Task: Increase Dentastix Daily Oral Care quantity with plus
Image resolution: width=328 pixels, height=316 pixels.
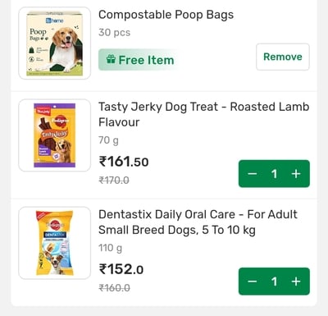Action: 296,282
